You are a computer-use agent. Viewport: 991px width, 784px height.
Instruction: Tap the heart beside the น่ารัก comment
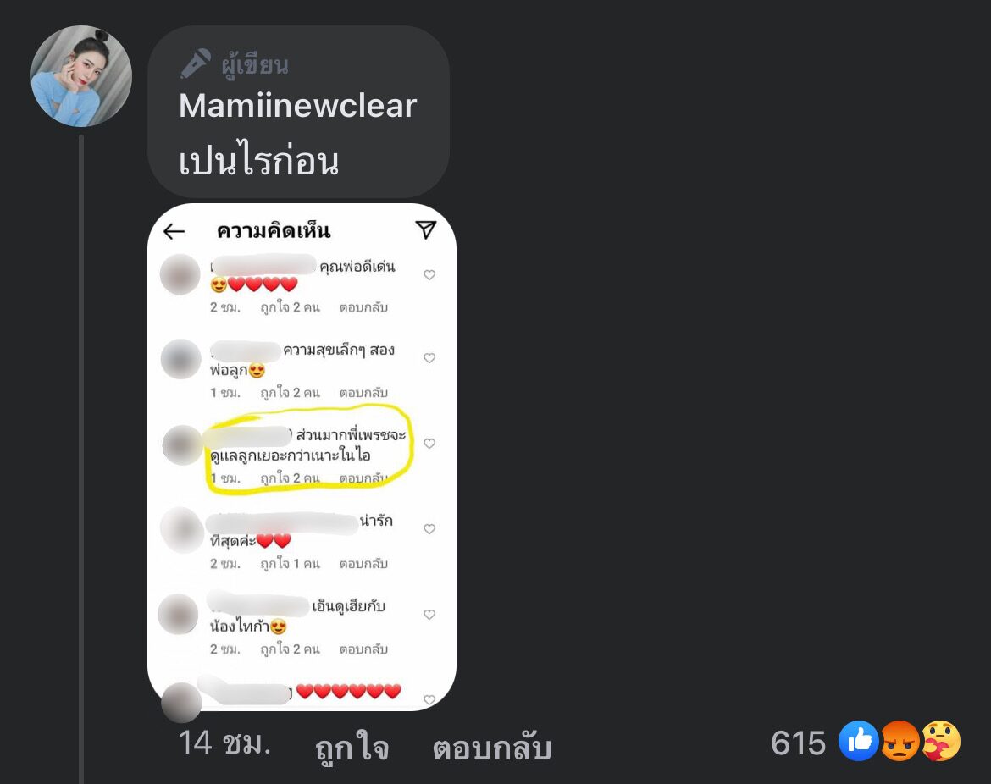point(429,529)
